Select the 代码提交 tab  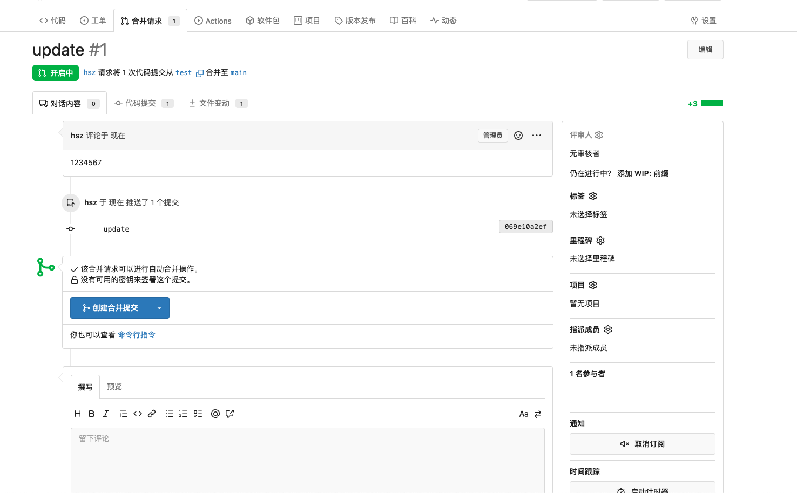point(144,103)
